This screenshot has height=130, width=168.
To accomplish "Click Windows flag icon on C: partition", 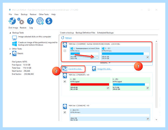I will click(103, 48).
